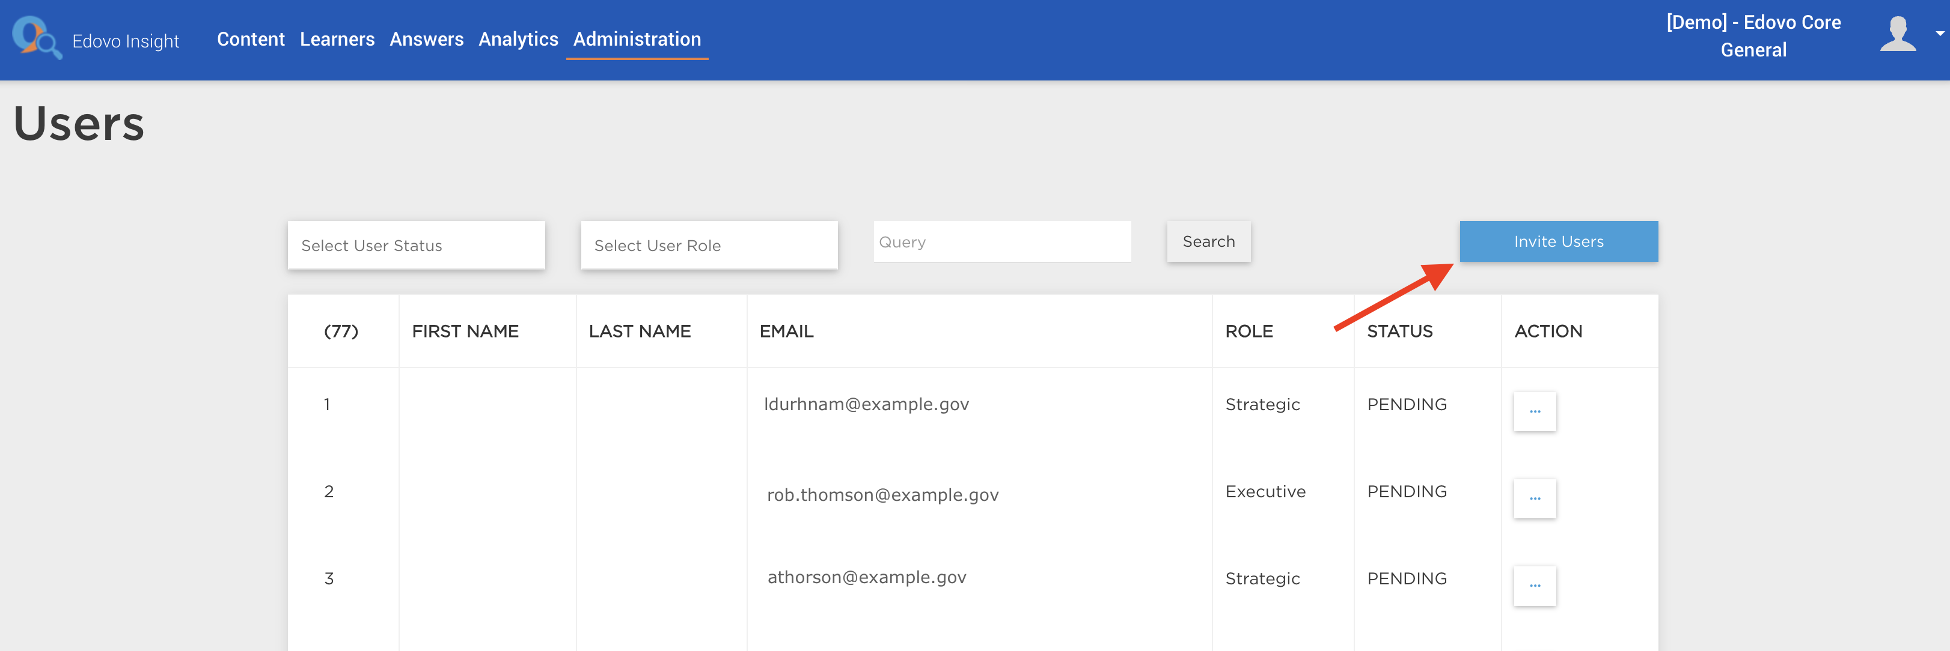Image resolution: width=1950 pixels, height=651 pixels.
Task: Click Strategic role for ldurhnam@example.gov
Action: tap(1262, 405)
